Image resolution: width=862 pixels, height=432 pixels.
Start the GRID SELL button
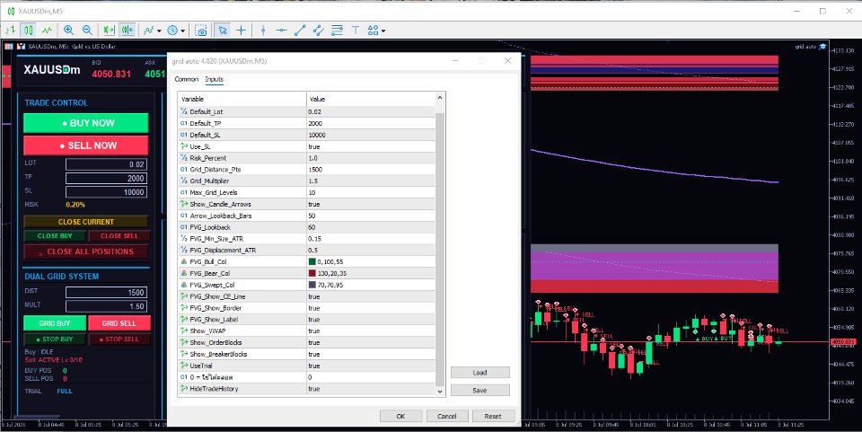click(119, 323)
